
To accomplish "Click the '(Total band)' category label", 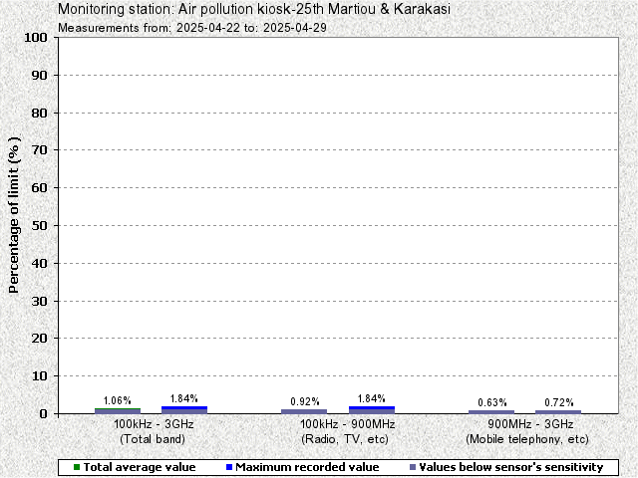I will point(153,439).
